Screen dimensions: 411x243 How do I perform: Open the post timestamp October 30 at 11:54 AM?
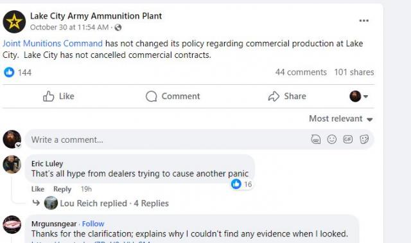coord(69,27)
